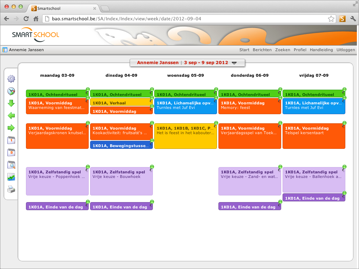Open dinsdag Kookactiviteit: fruitsaté's event
Viewport: 359px width, 269px height.
tap(121, 132)
